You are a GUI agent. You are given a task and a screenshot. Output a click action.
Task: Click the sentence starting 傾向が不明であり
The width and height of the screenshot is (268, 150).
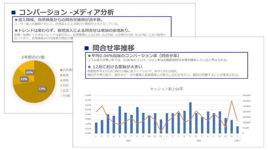(163, 75)
